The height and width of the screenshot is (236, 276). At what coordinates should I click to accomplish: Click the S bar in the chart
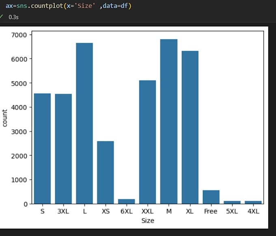(42, 149)
